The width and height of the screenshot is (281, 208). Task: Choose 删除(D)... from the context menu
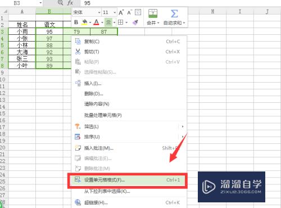click(129, 93)
